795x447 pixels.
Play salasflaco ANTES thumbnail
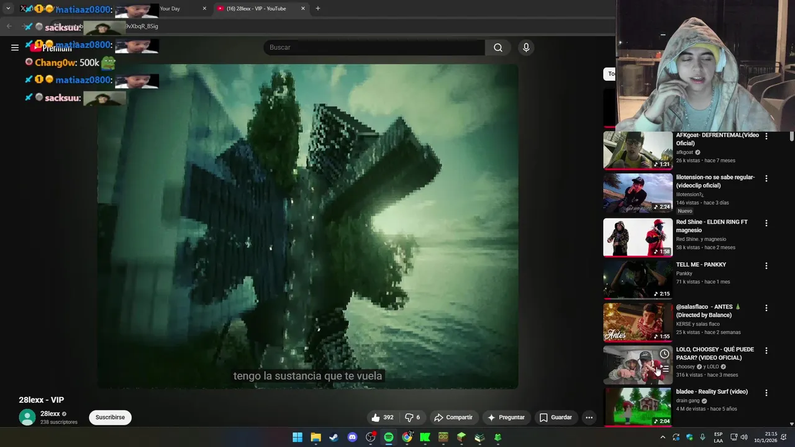click(x=638, y=323)
